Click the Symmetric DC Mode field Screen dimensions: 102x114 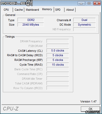point(84,25)
